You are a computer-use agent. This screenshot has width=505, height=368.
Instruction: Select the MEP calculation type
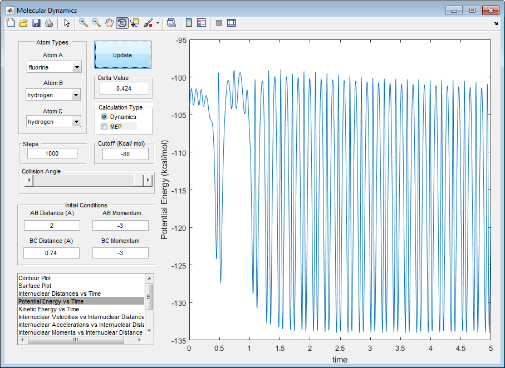[104, 127]
